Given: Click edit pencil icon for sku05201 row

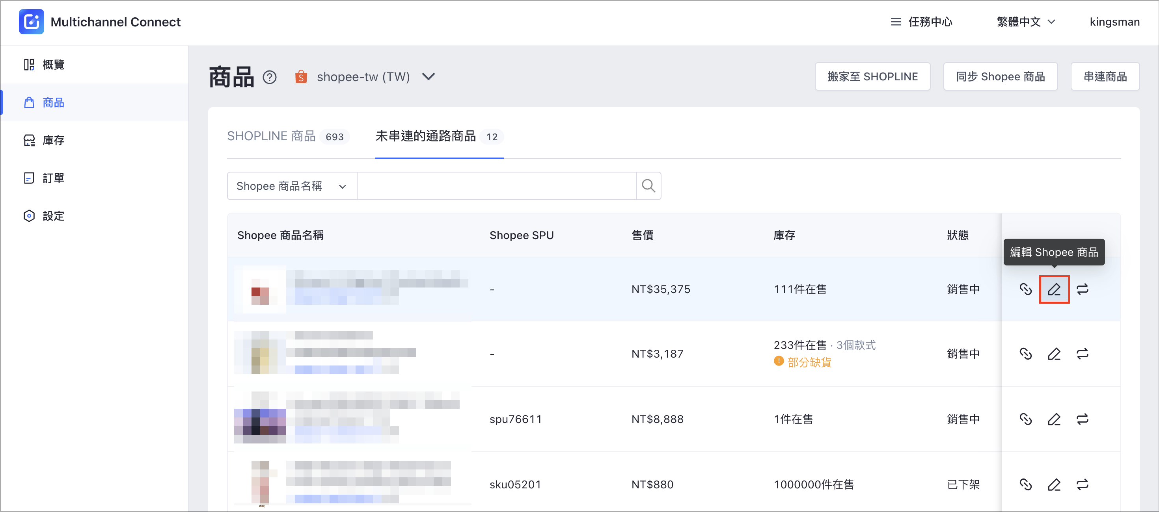Looking at the screenshot, I should (x=1054, y=484).
